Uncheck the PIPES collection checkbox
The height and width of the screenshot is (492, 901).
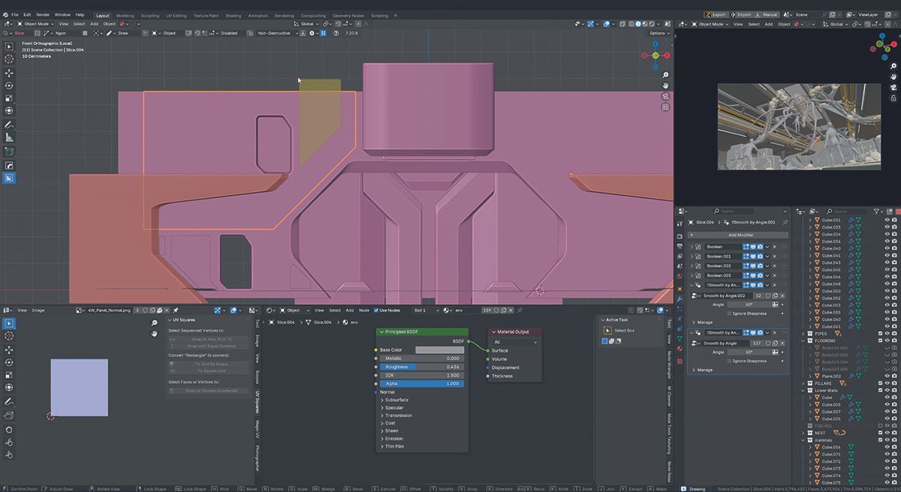click(x=881, y=334)
